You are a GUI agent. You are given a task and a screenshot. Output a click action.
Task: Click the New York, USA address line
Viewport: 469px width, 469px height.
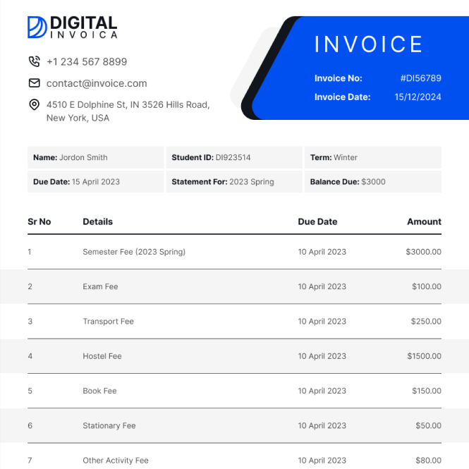coord(78,118)
